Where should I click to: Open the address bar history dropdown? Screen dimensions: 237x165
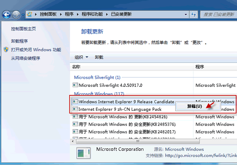point(186,15)
